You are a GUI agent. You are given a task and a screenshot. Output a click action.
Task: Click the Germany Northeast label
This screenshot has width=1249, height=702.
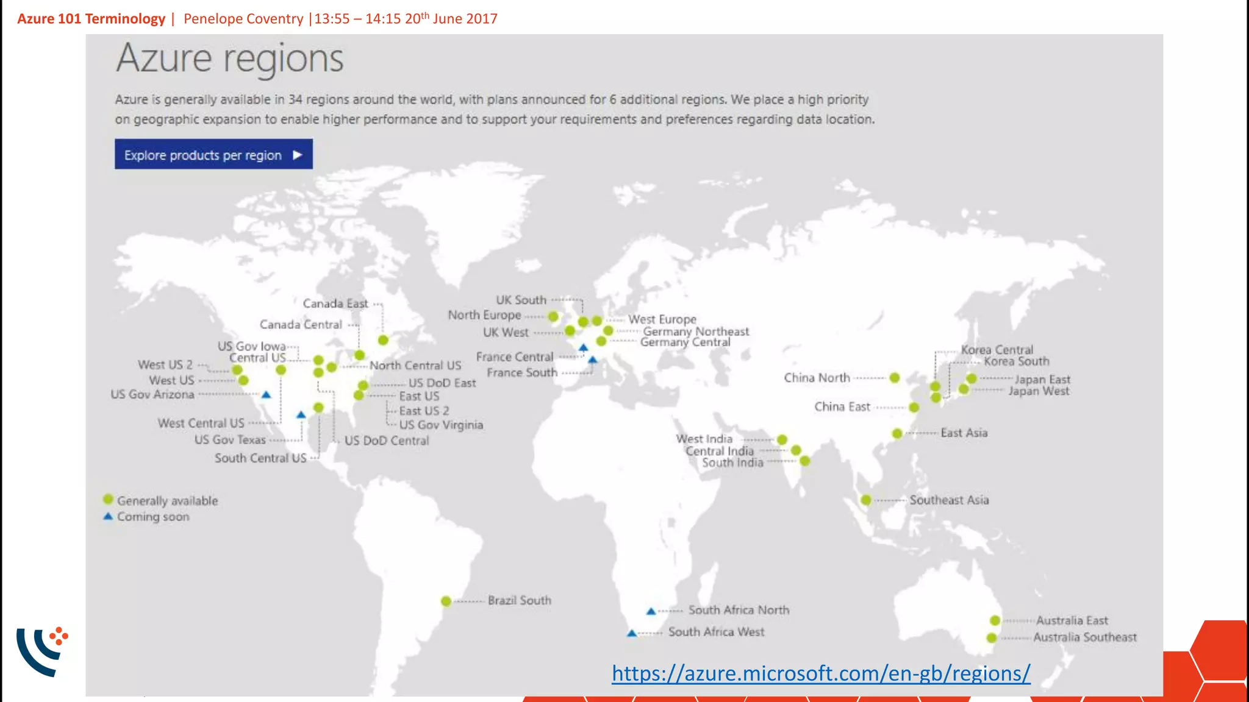[x=696, y=331]
